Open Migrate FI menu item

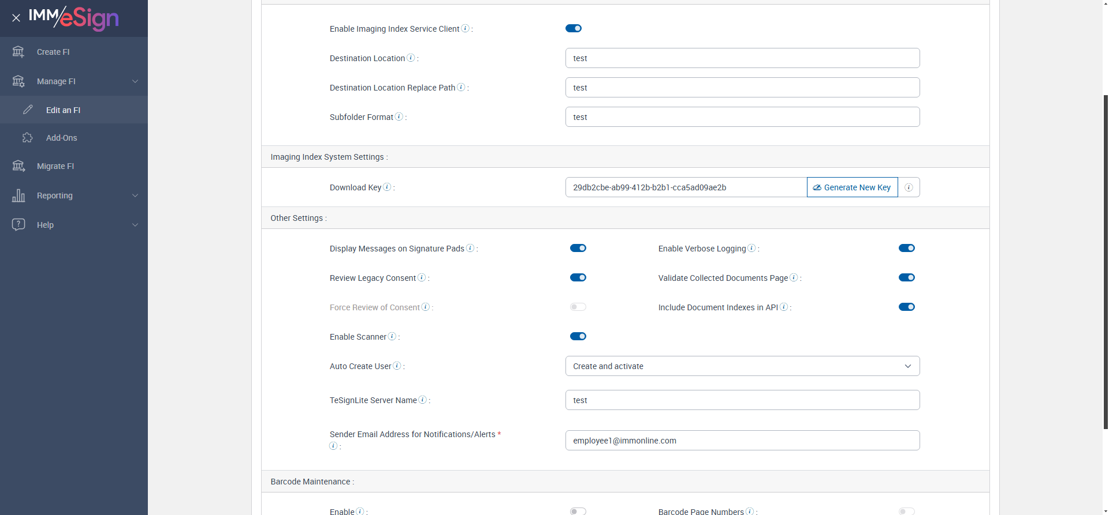(55, 166)
